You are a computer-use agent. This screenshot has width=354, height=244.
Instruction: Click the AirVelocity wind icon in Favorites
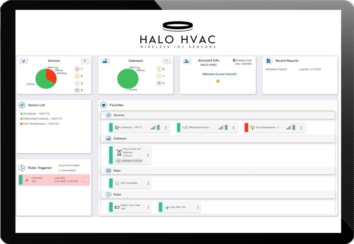117,127
